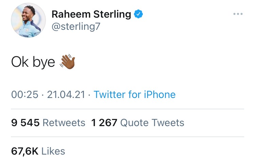The height and width of the screenshot is (159, 255).
Task: Open the Likes list
Action: [53, 151]
